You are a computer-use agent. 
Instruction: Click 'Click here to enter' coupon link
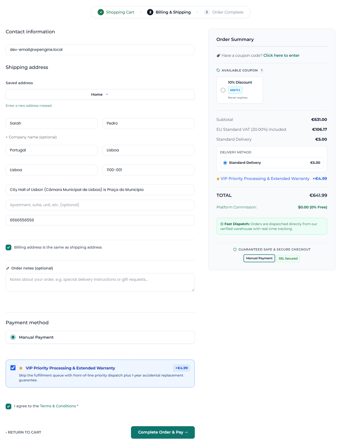point(281,56)
